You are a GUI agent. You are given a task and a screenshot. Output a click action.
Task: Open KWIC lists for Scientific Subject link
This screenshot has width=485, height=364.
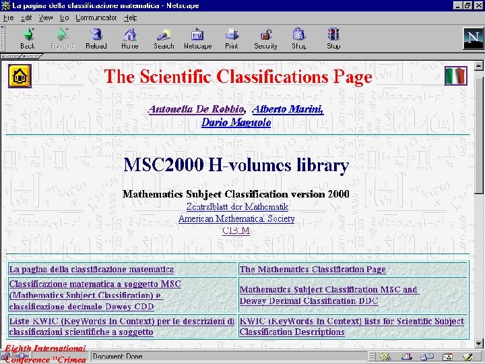point(352,326)
